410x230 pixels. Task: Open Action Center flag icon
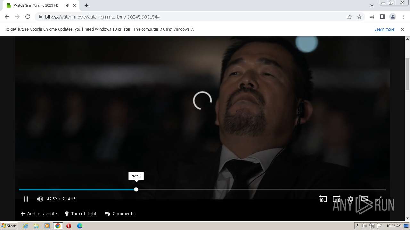click(x=380, y=226)
